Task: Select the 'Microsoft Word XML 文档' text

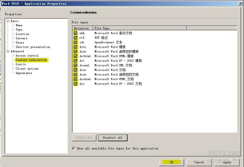Action: point(113,65)
